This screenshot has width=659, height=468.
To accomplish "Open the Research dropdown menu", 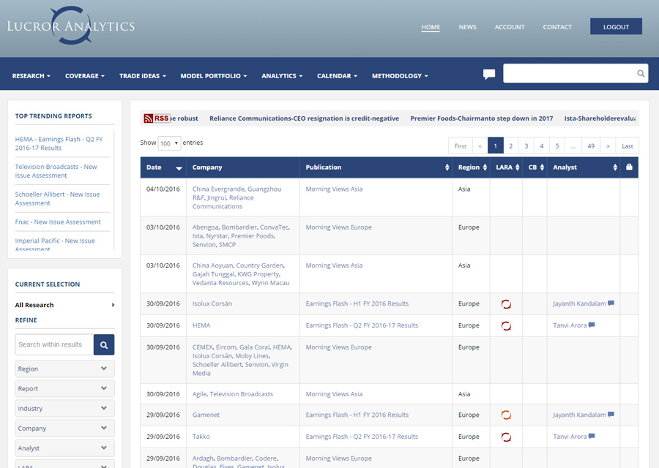I will (x=31, y=76).
